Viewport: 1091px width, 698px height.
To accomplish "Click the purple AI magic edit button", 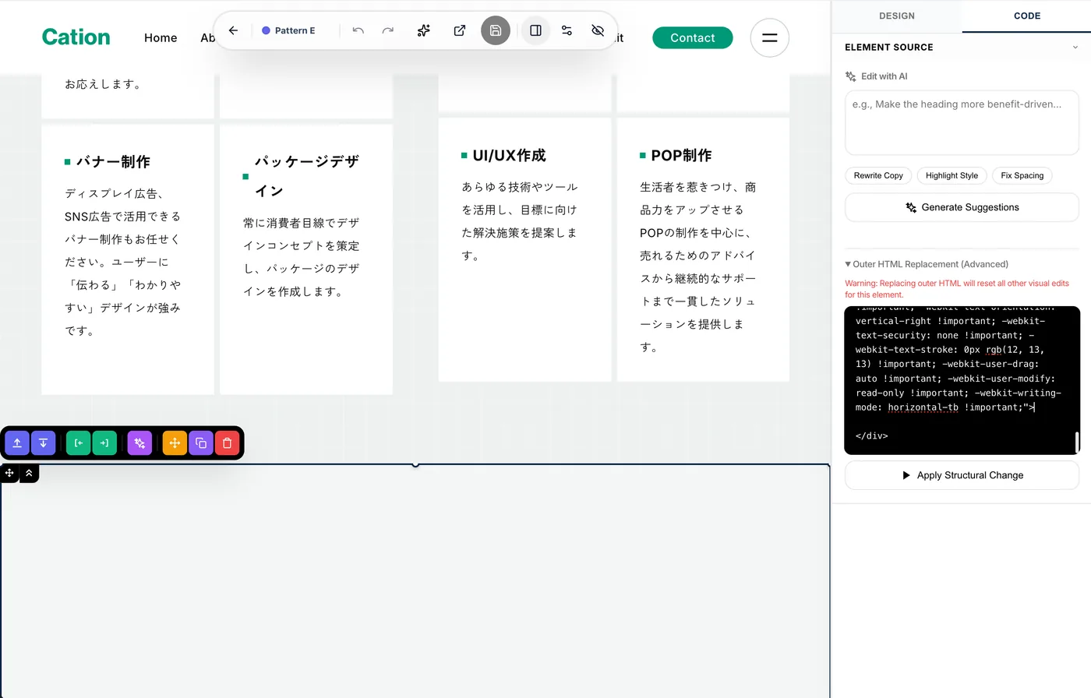I will [139, 442].
